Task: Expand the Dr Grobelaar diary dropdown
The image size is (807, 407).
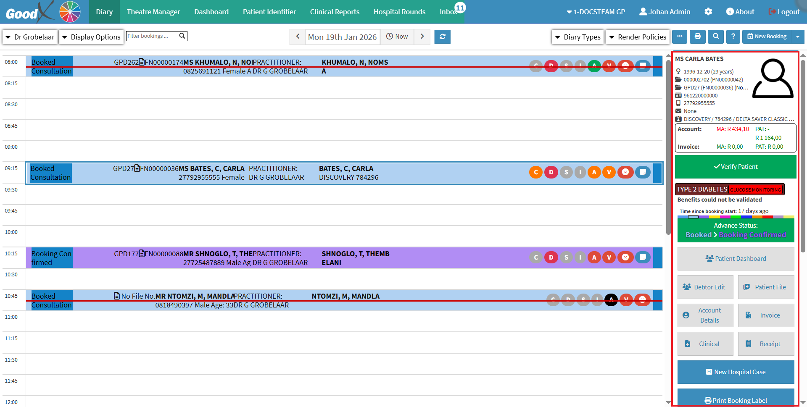Action: click(x=30, y=37)
